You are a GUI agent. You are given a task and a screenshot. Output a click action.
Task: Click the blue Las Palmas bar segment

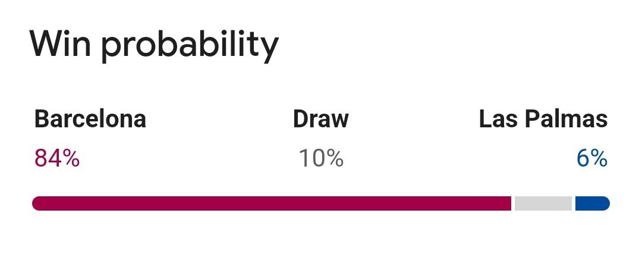click(593, 203)
